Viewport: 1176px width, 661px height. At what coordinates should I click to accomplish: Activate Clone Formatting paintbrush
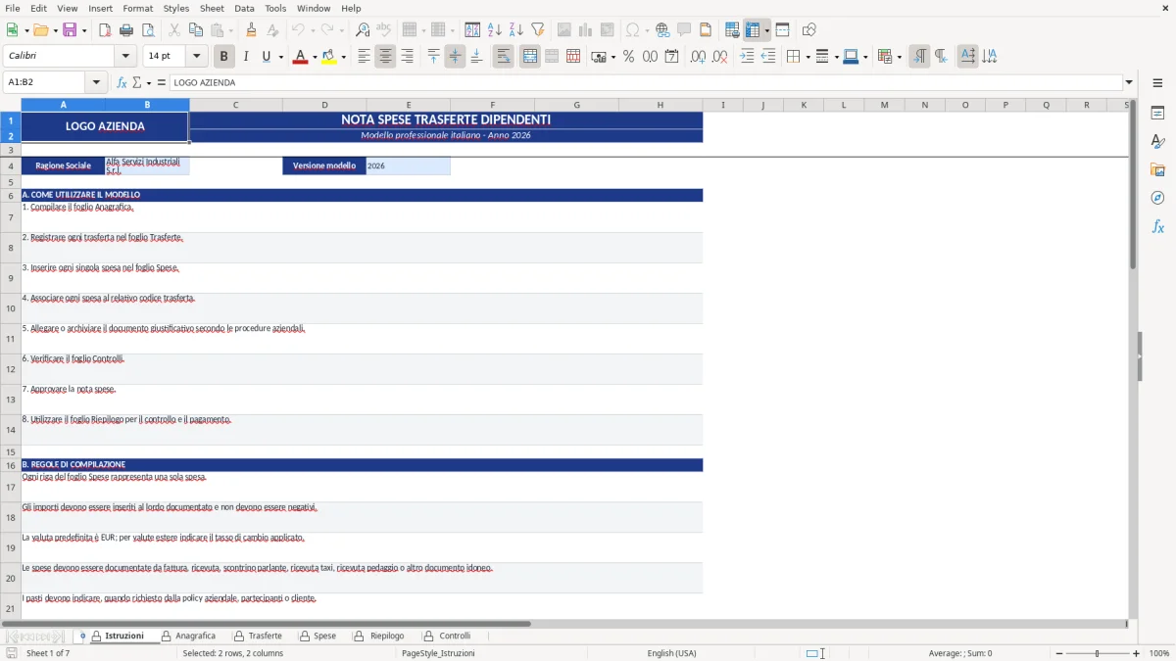pyautogui.click(x=252, y=30)
